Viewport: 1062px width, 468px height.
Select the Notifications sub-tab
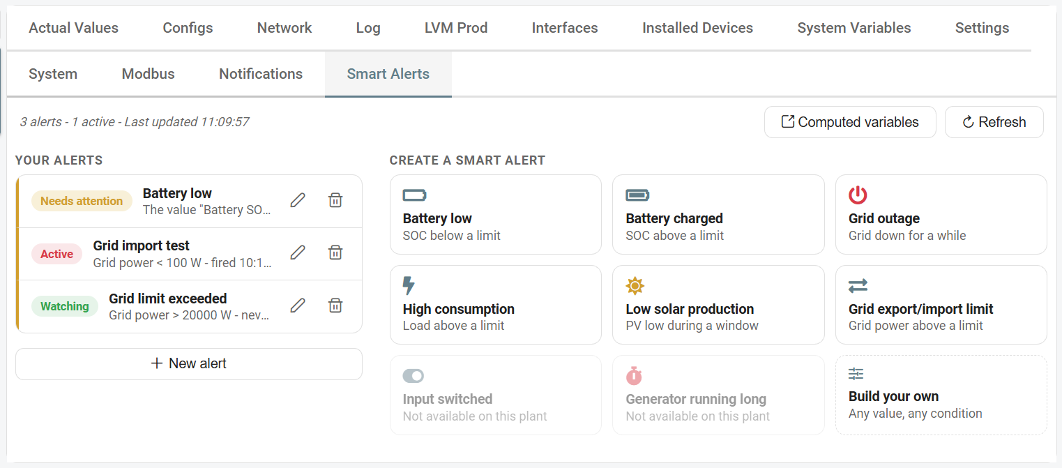tap(261, 74)
